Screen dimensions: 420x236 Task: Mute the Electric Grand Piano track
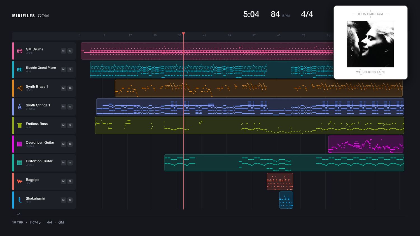(x=64, y=69)
